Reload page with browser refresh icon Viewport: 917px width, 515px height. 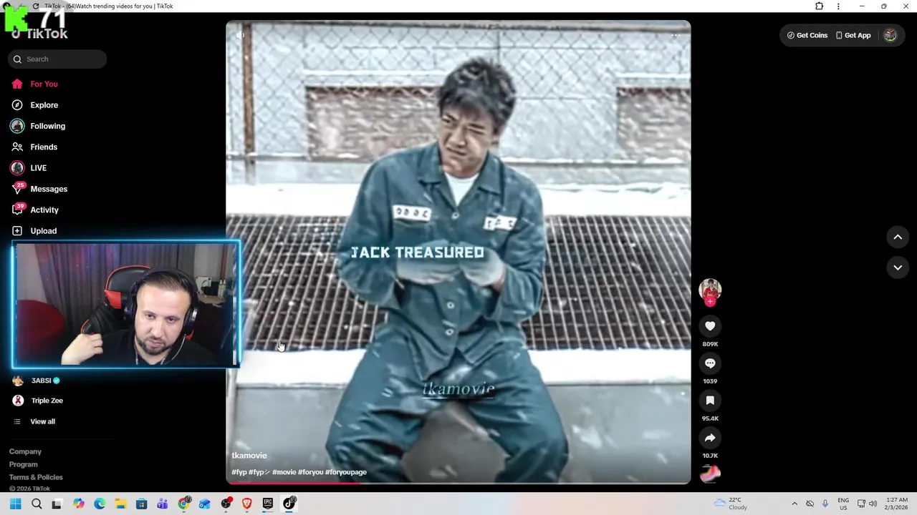36,6
